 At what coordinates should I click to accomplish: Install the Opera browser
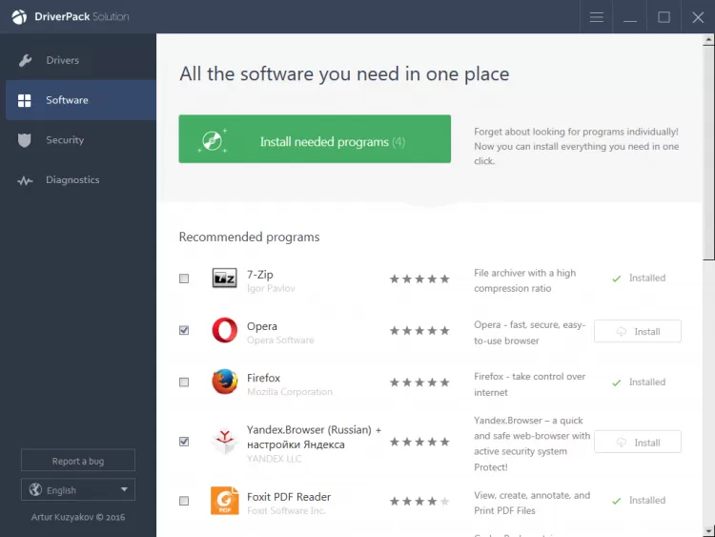pyautogui.click(x=638, y=331)
